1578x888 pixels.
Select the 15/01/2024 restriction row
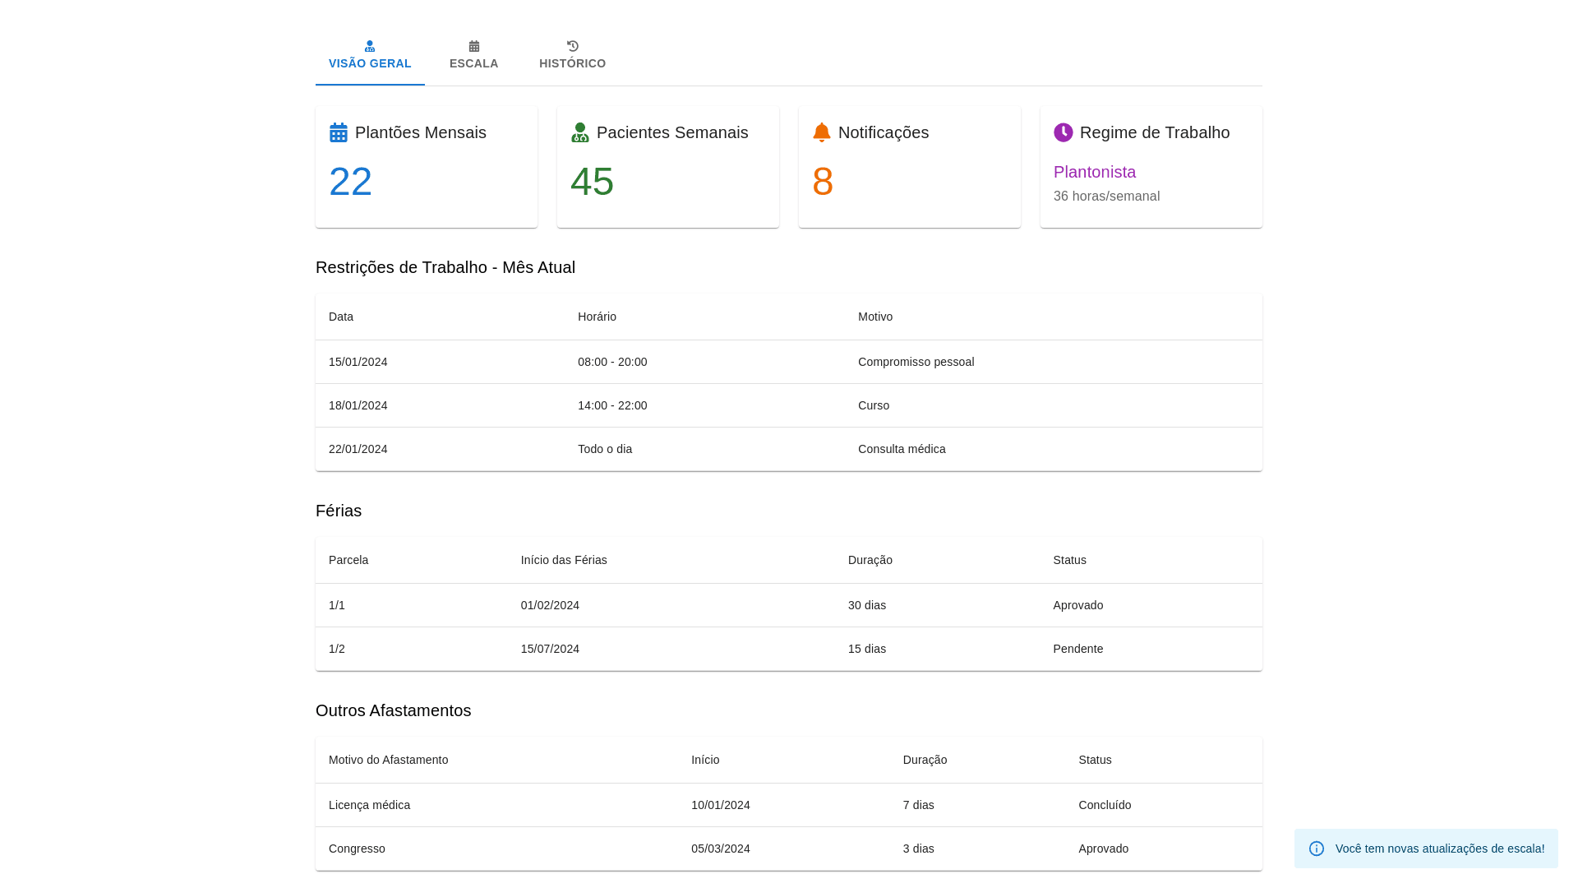[788, 362]
